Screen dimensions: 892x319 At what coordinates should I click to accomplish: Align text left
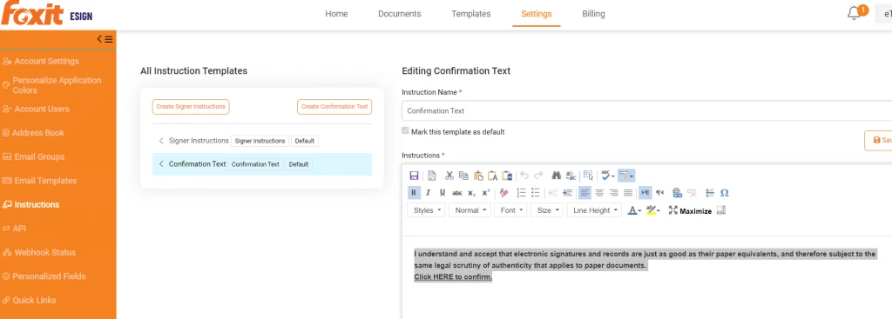click(x=585, y=192)
